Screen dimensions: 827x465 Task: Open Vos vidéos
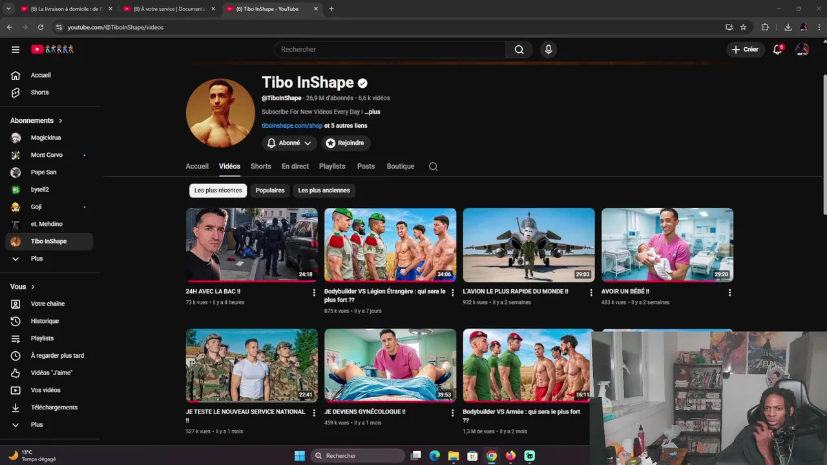click(x=49, y=390)
